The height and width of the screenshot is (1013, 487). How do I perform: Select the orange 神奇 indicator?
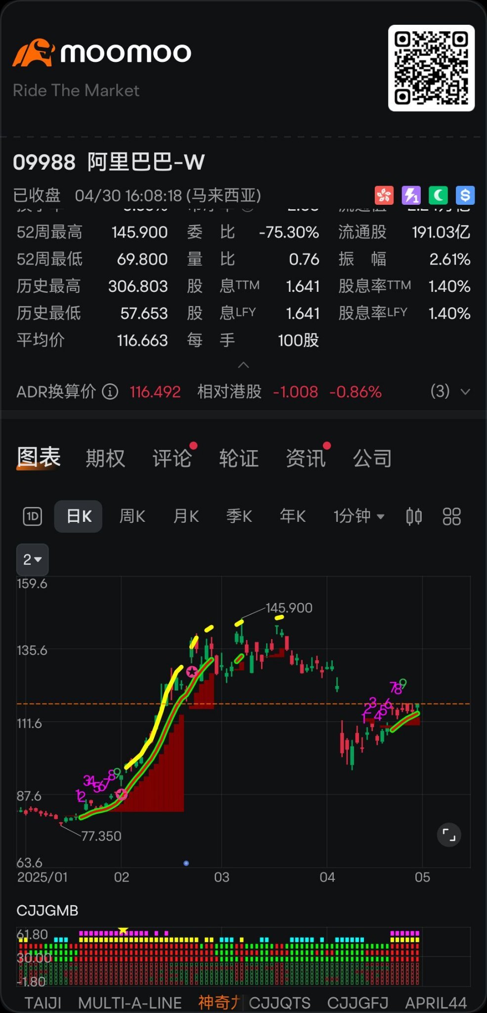pos(219,1003)
